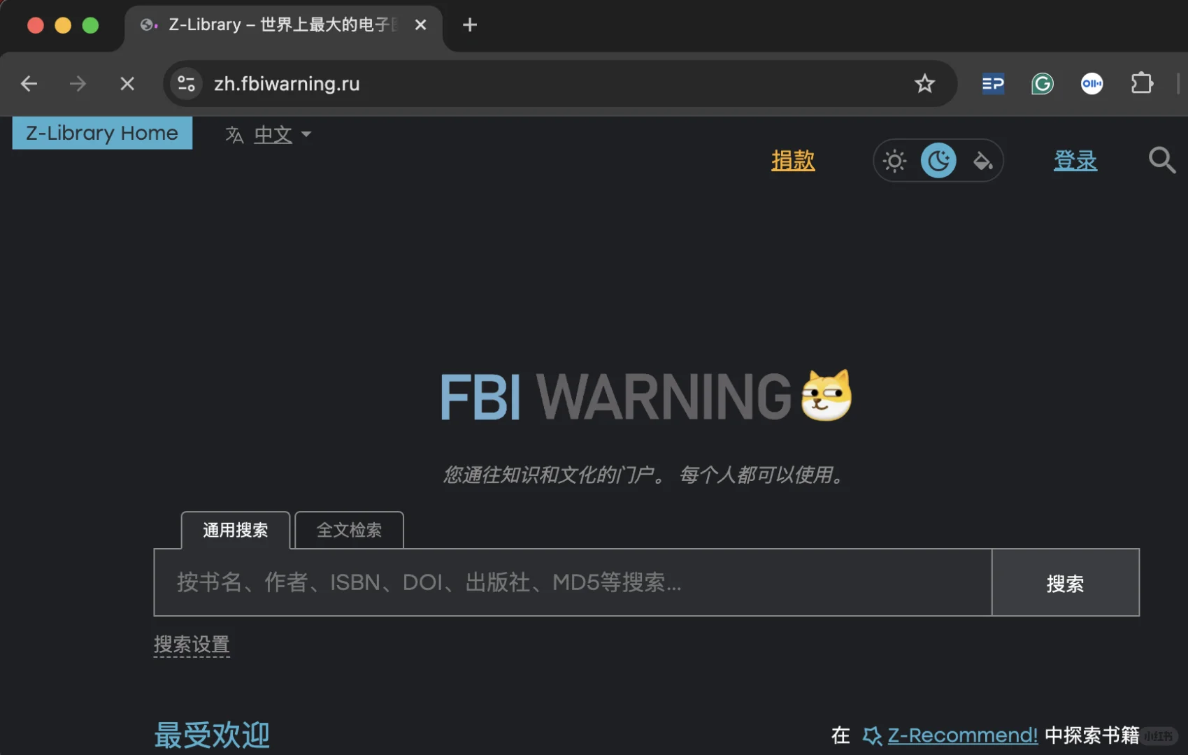Open the Otter extension icon

click(x=1092, y=84)
